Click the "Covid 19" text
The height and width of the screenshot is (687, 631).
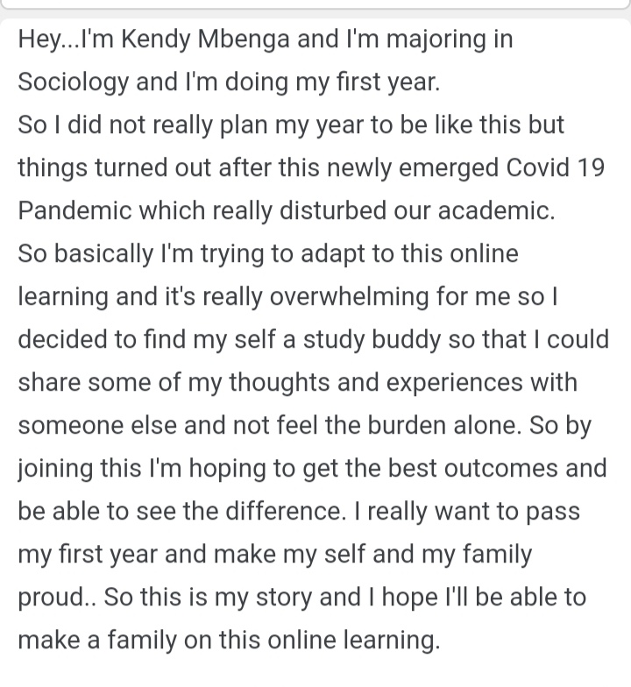tap(556, 168)
